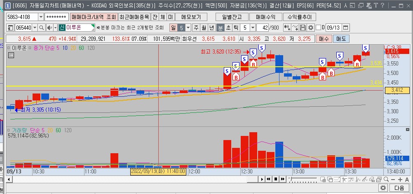Open the 매매수익 view
Screen dimensions: 413x194
click(x=265, y=17)
